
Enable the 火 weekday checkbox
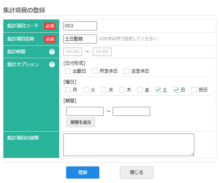click(86, 90)
